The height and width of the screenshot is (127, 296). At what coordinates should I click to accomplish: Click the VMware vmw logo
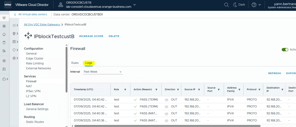tap(8, 5)
